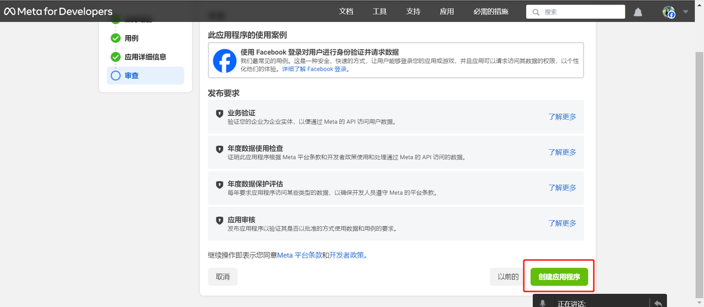This screenshot has width=704, height=307.
Task: Click the reply arrow in speaking overlay
Action: (658, 303)
